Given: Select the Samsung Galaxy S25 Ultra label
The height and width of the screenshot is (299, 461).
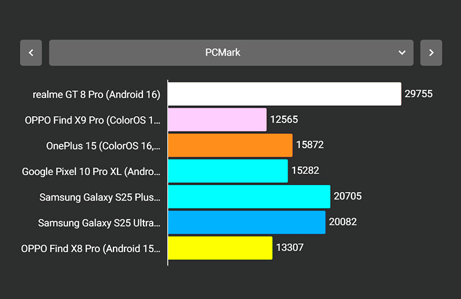Looking at the screenshot, I should coord(99,223).
